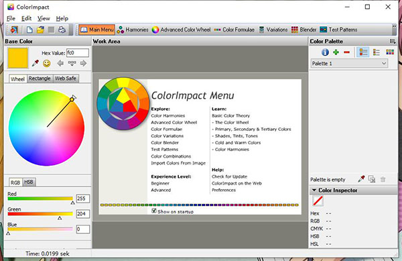
Task: Click the Green value field showing 204
Action: [x=83, y=214]
